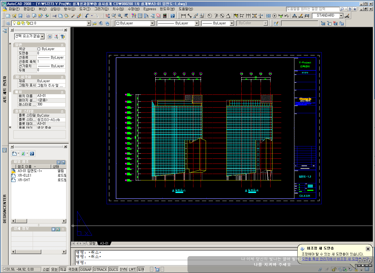The image size is (375, 273).
Task: Open the layer dropdown list showing 0
Action: pos(89,23)
